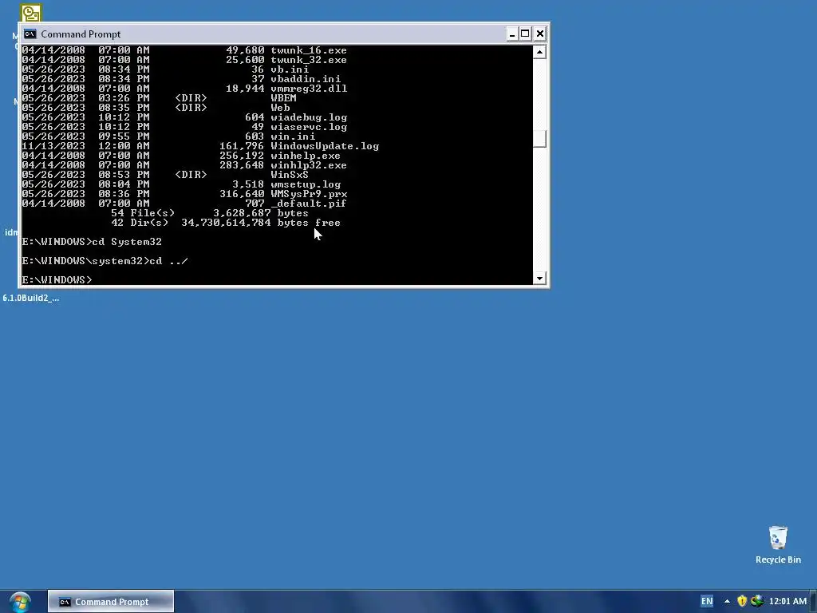Click the yellow desktop icon above the window
Viewport: 817px width, 613px height.
coord(31,13)
